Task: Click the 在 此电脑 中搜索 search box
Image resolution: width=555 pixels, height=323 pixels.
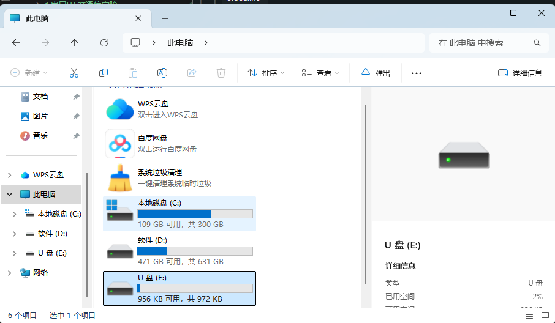Action: 489,43
